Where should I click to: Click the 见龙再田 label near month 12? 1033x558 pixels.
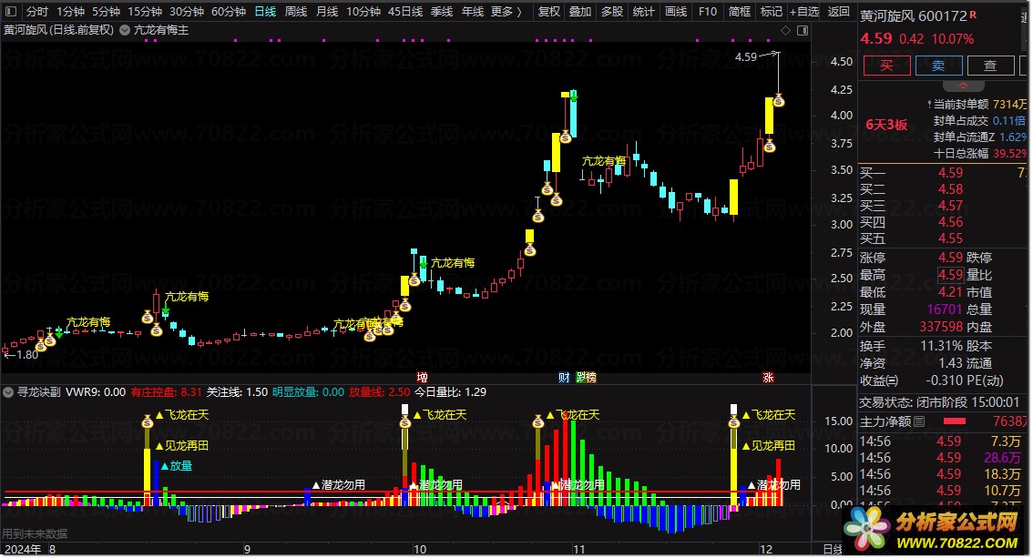[769, 445]
